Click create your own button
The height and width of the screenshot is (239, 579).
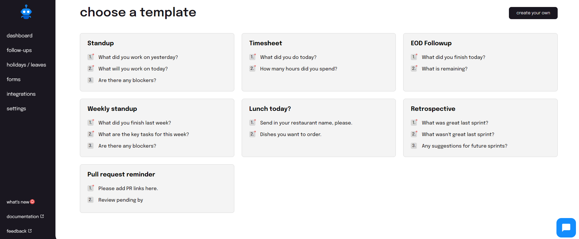pyautogui.click(x=533, y=13)
